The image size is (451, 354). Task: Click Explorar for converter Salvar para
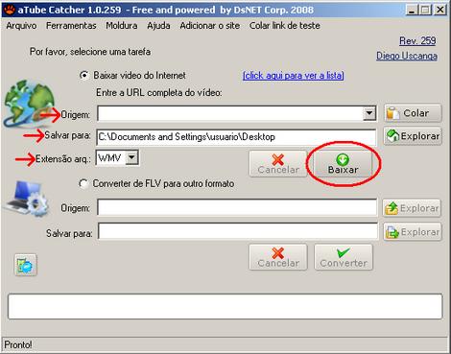point(413,232)
